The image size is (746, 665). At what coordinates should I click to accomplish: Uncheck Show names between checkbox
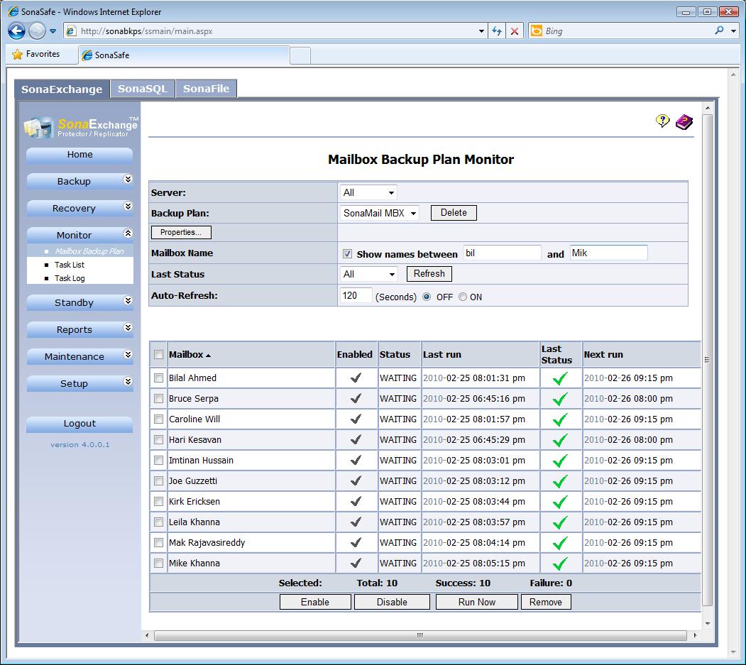coord(347,254)
